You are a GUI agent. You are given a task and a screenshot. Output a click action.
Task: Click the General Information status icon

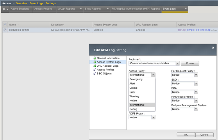tap(94, 58)
